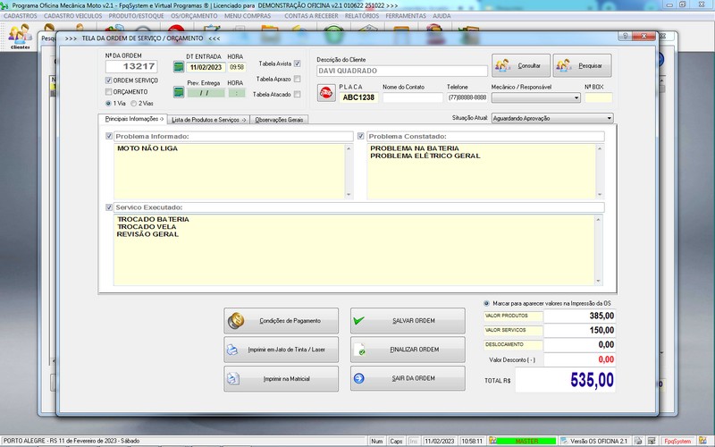Click the last icon right of FpqSystem
This screenshot has width=715, height=447.
tap(702, 441)
